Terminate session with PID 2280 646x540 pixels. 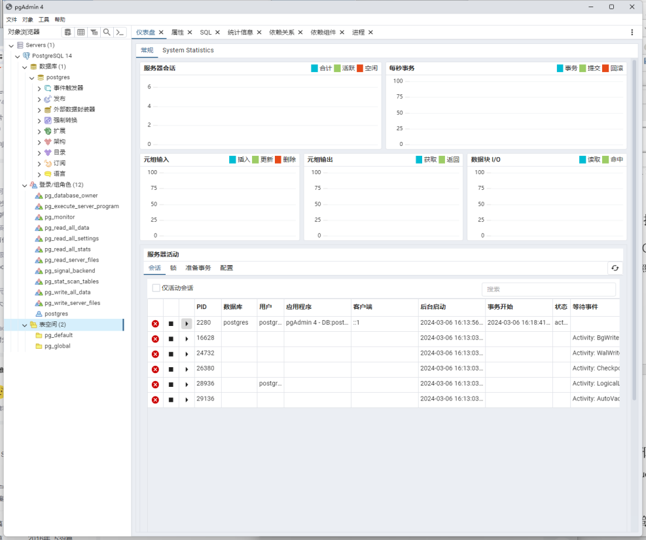[155, 324]
